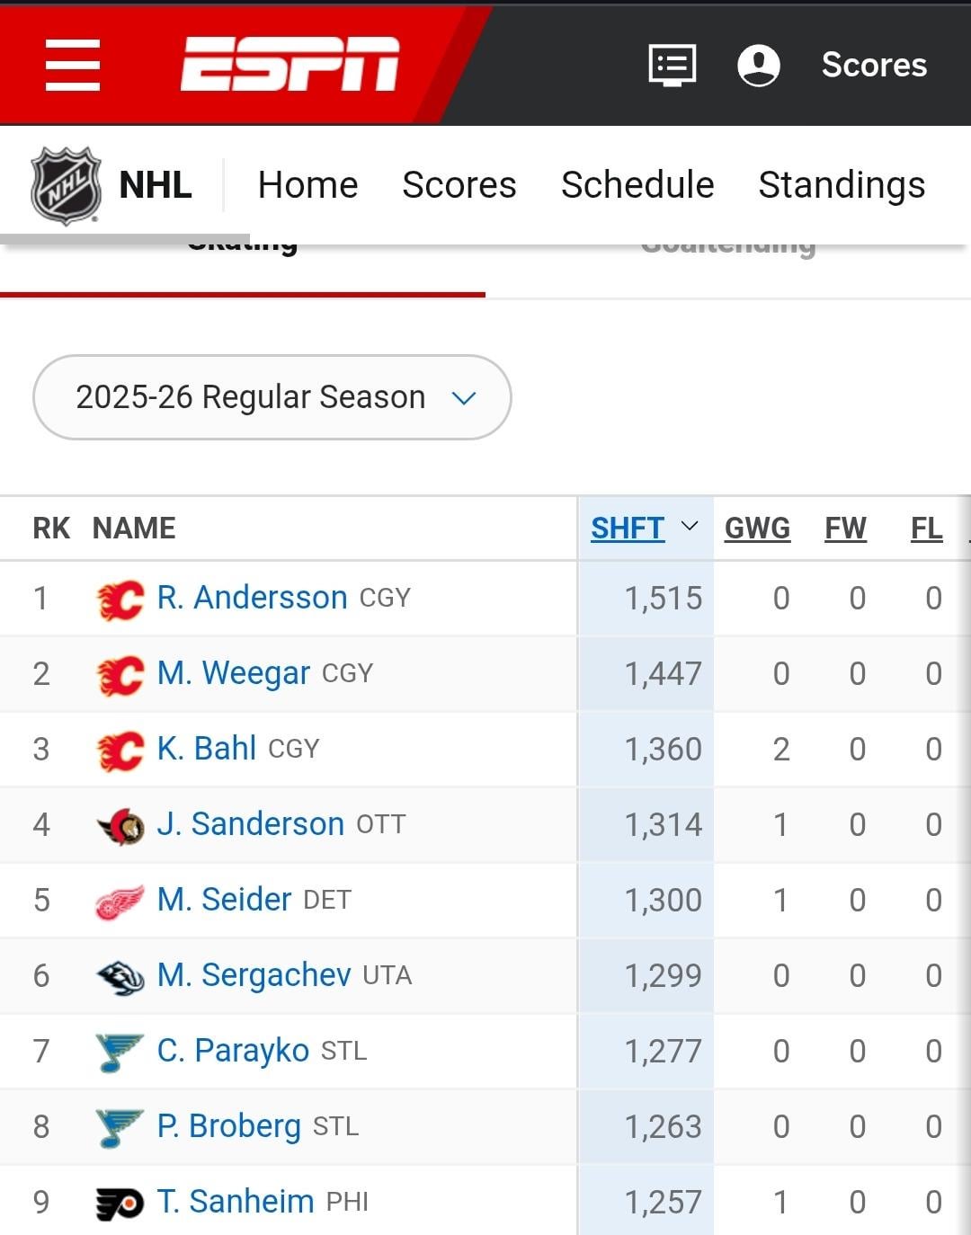Sort by the SHFT column header
Image resolution: width=971 pixels, height=1235 pixels.
[628, 529]
